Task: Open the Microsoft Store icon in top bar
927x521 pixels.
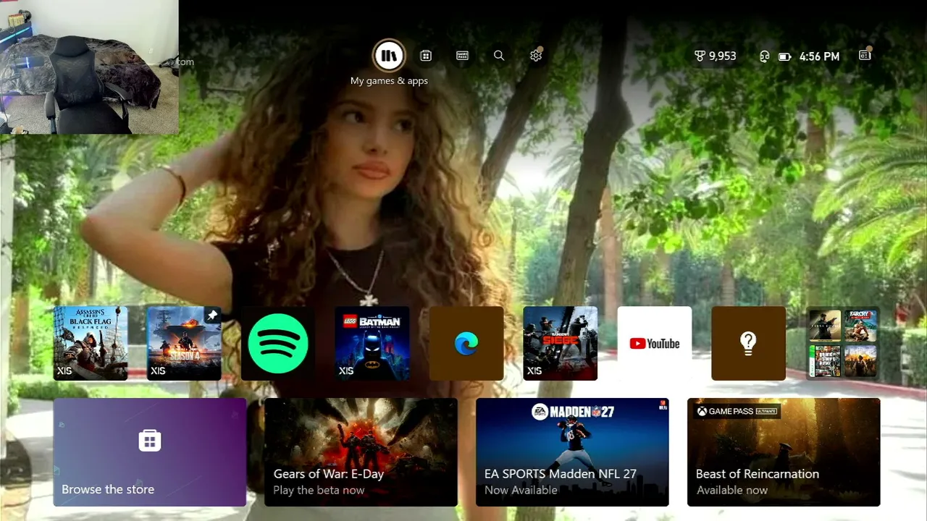Action: (426, 56)
